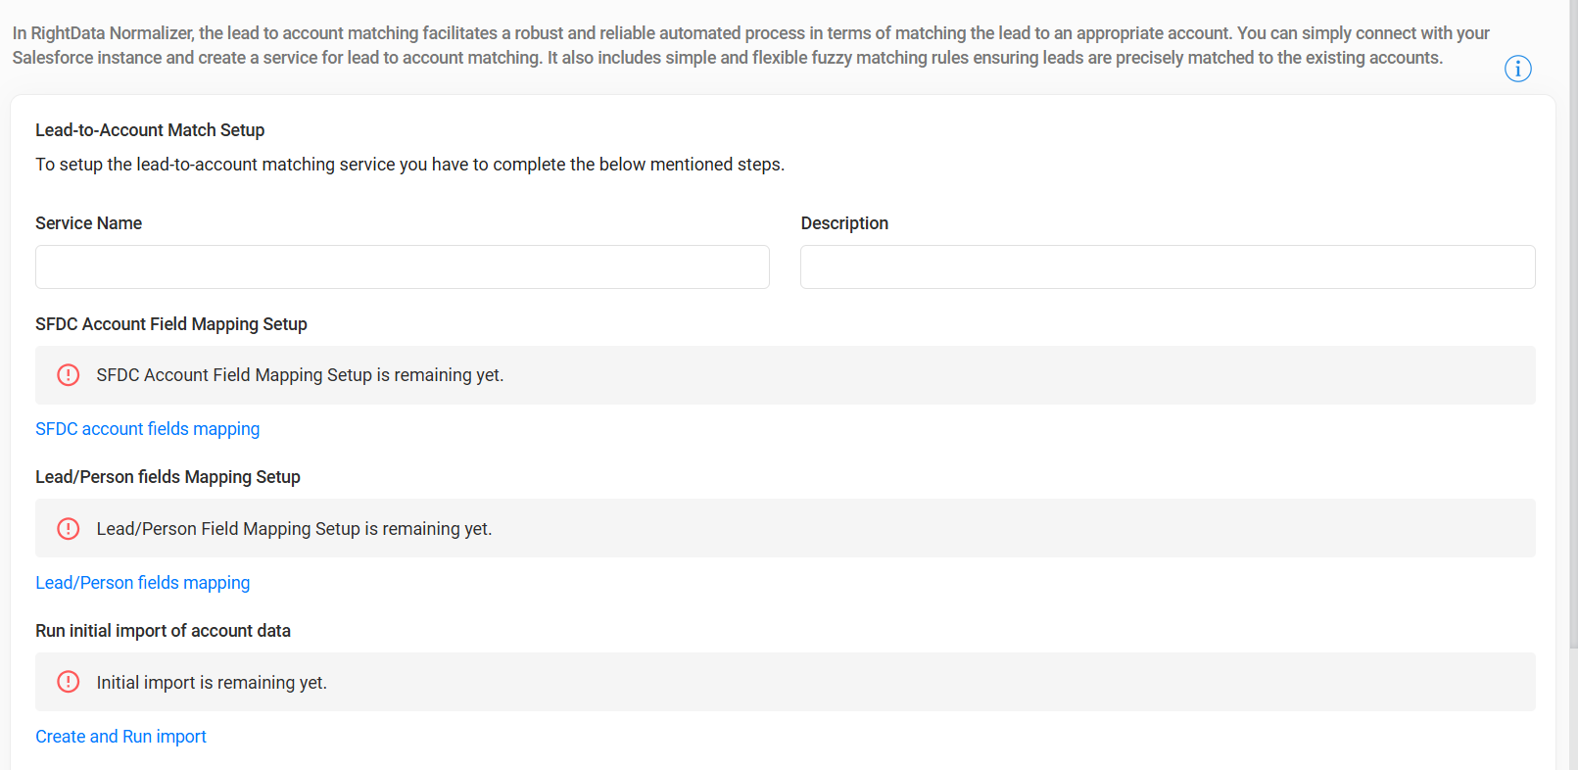
Task: Open the Create and Run import link
Action: [121, 737]
